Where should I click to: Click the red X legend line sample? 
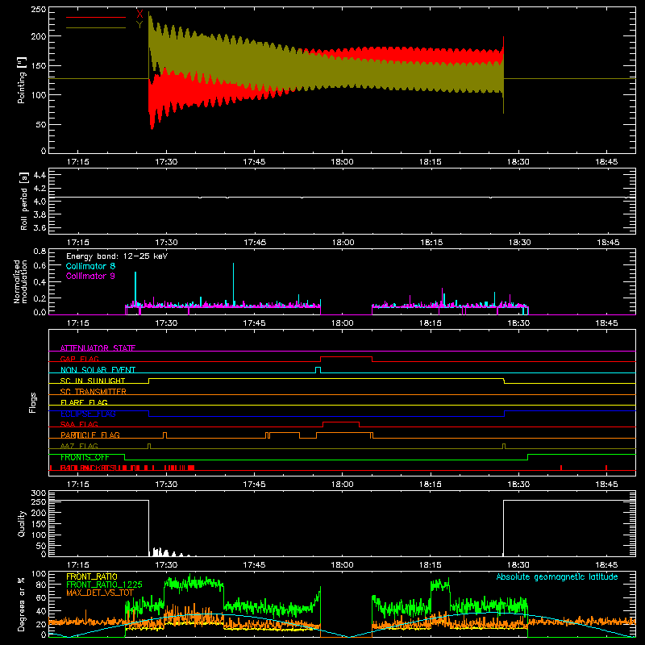pos(95,17)
